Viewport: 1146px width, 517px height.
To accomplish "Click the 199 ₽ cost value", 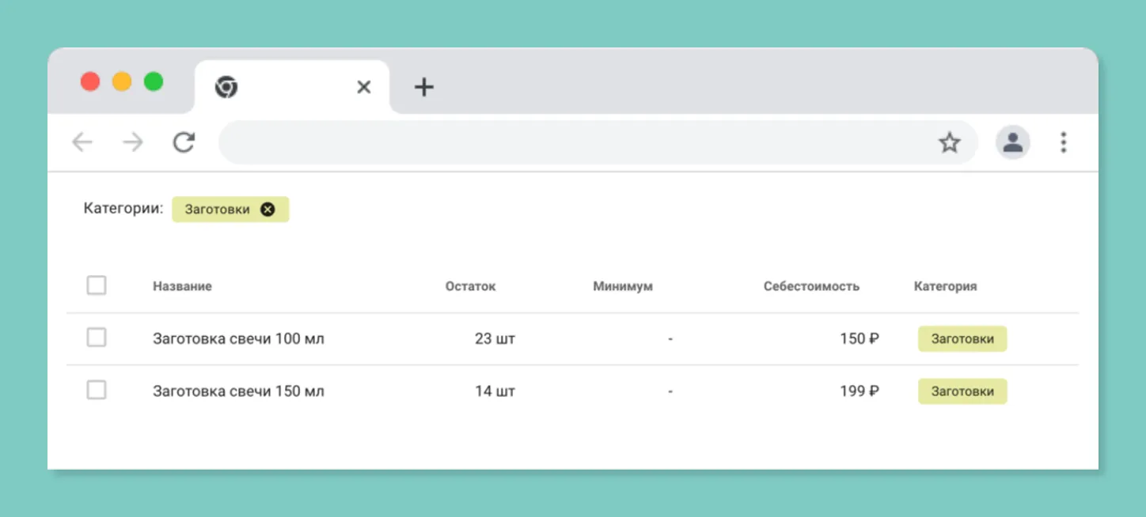I will coord(859,391).
